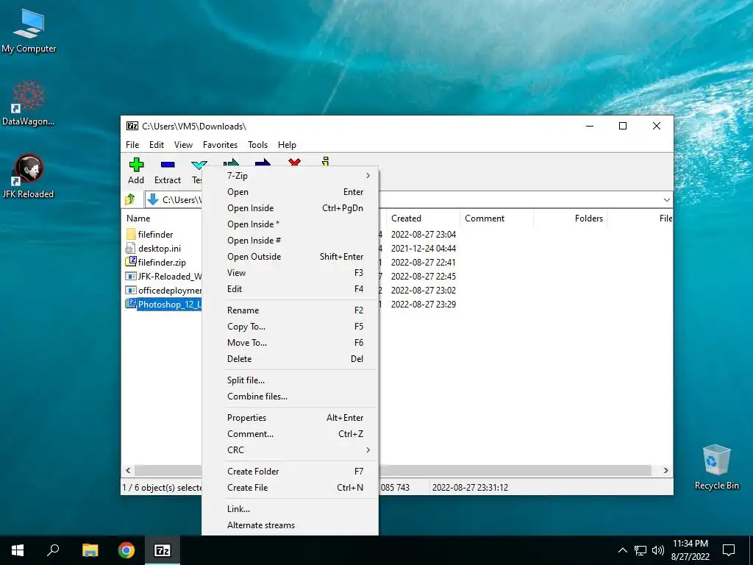Viewport: 753px width, 565px height.
Task: Choose Comment... menu entry
Action: pyautogui.click(x=290, y=434)
